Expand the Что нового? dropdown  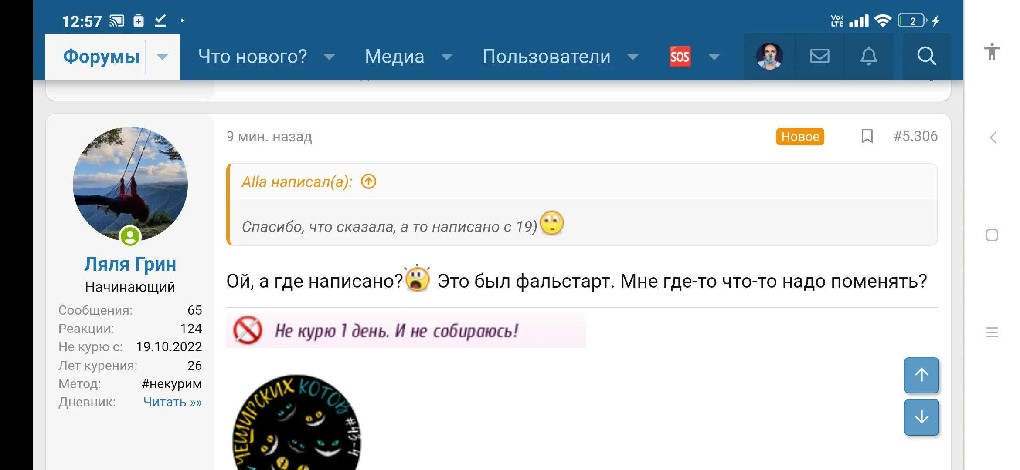pos(330,57)
